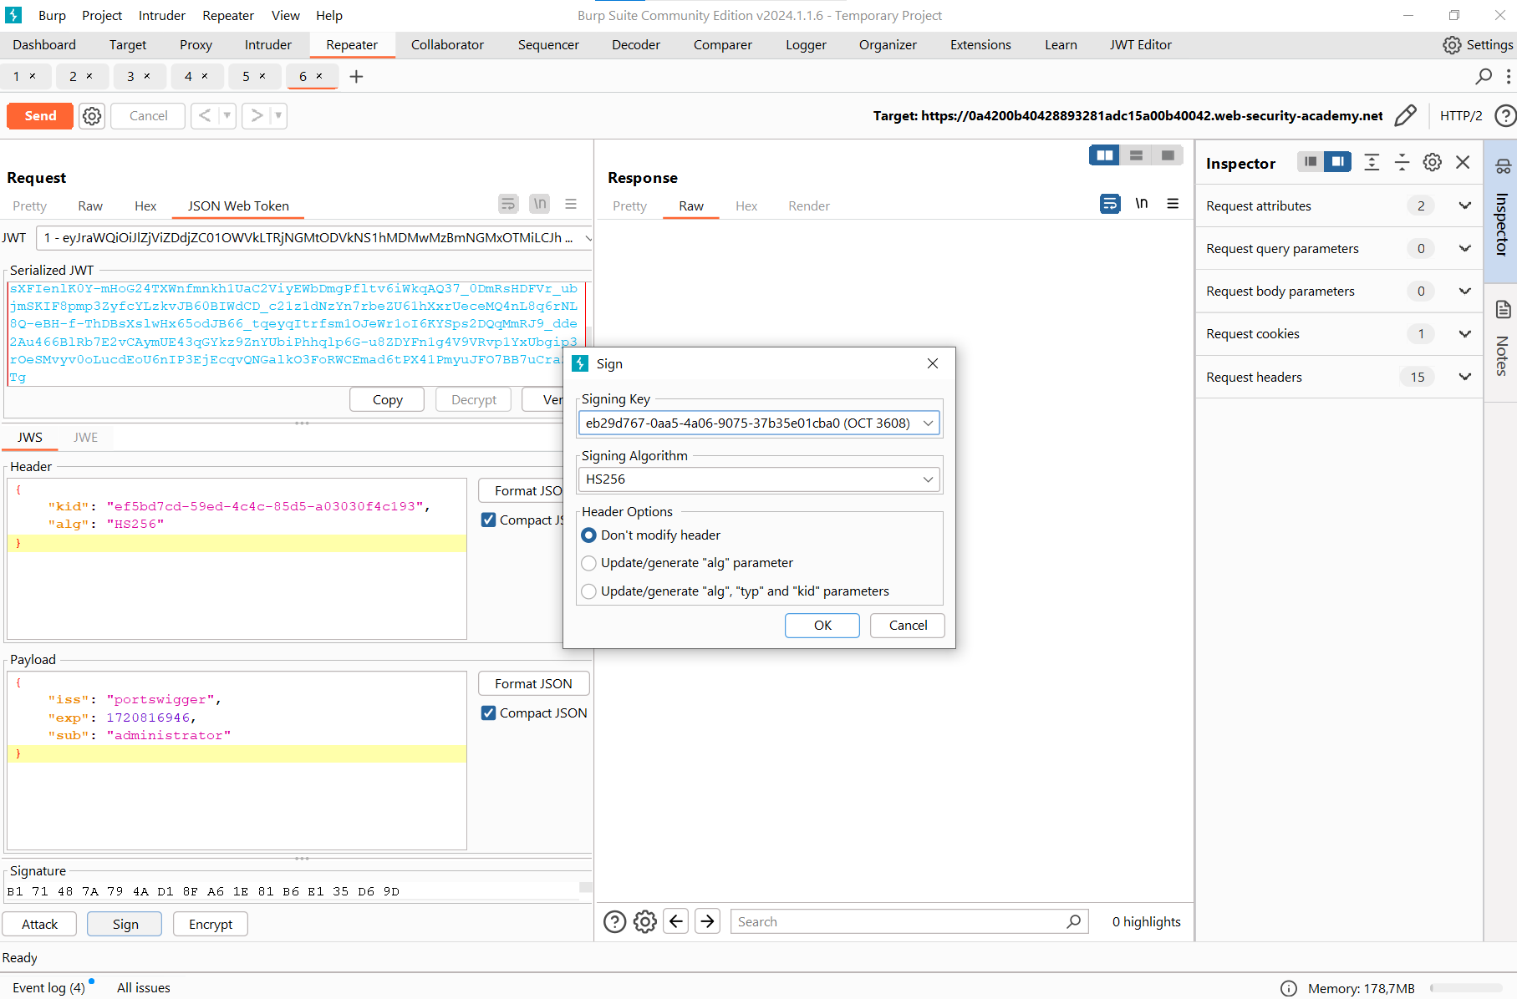The height and width of the screenshot is (999, 1517).
Task: Go to previous search match
Action: pos(676,921)
